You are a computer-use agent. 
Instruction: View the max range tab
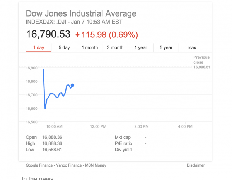192,48
